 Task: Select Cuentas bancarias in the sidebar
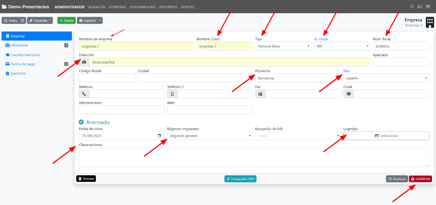click(x=25, y=55)
